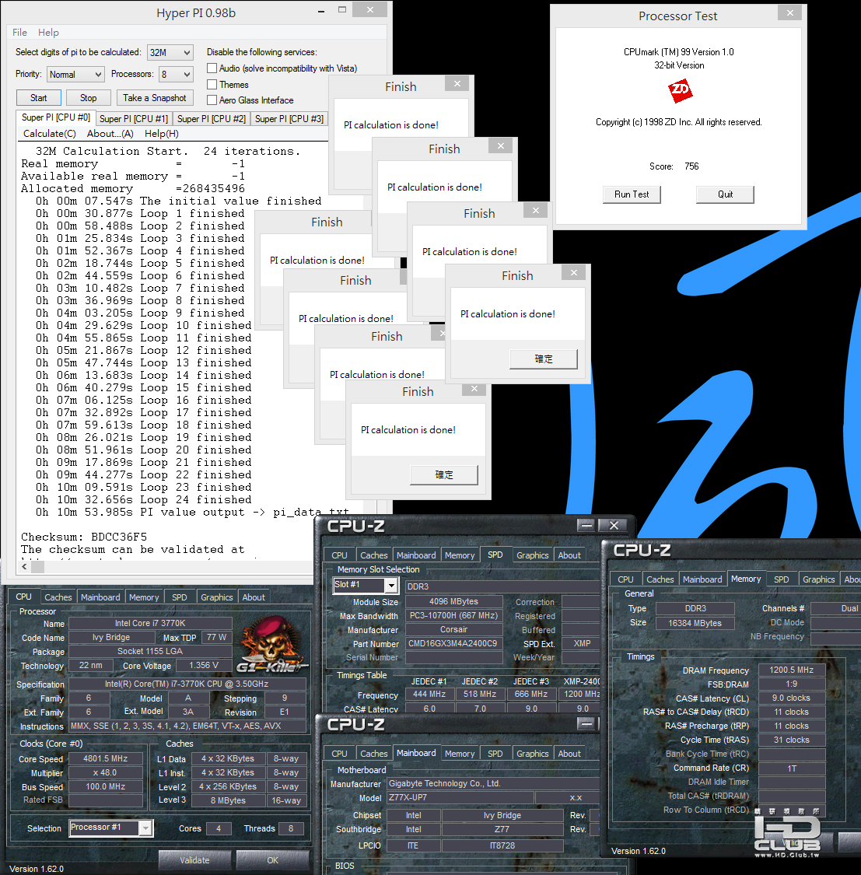Open Graphics tab in CPU-Z CPU window
This screenshot has height=875, width=861.
216,597
